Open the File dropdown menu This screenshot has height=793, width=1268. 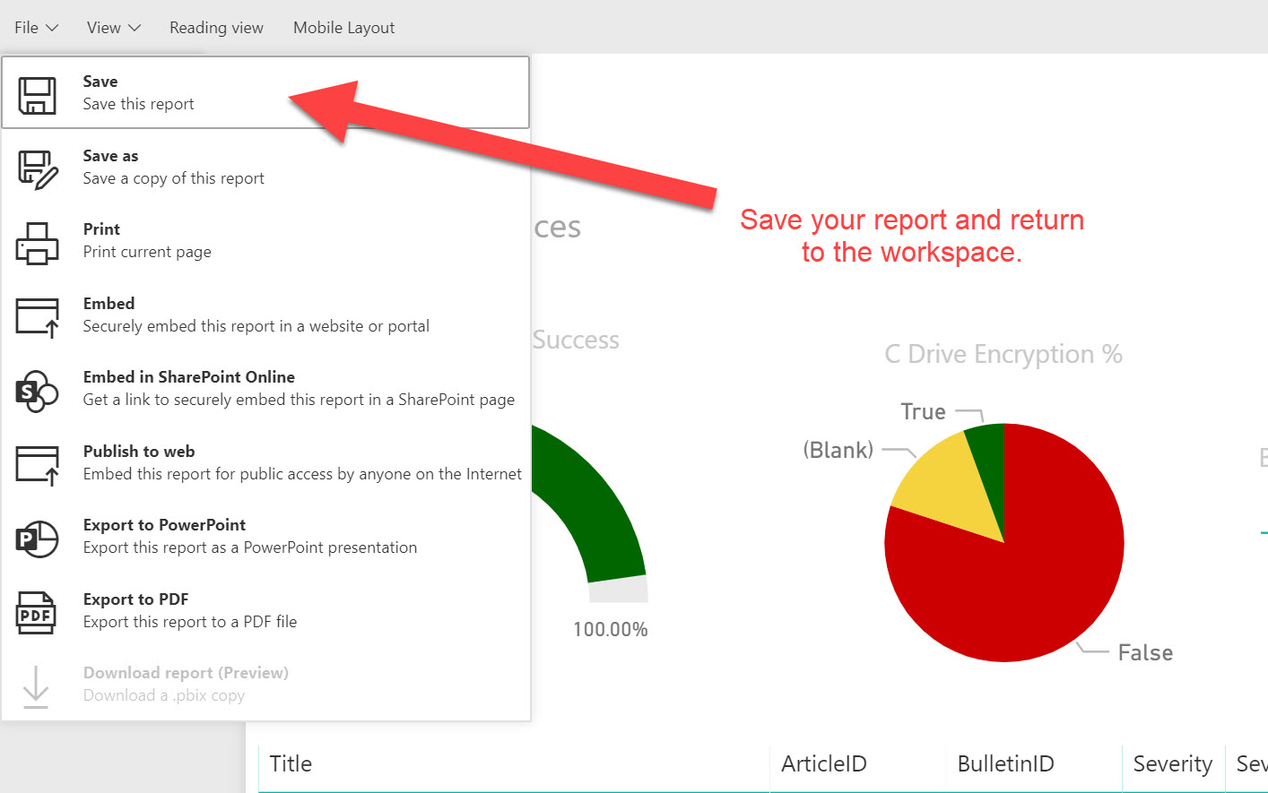(x=34, y=27)
